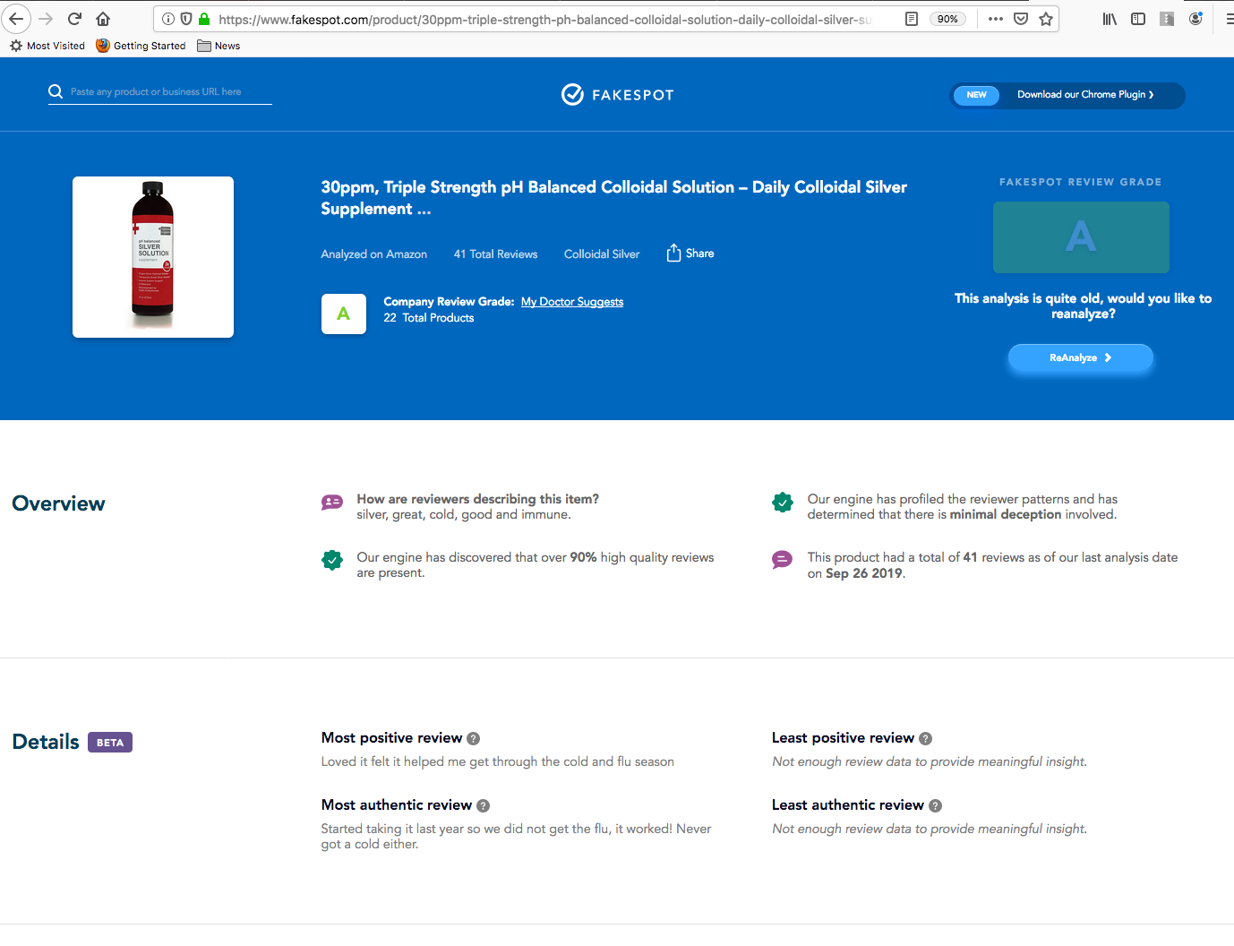This screenshot has width=1234, height=946.
Task: Save page to Pocket
Action: tap(1021, 19)
